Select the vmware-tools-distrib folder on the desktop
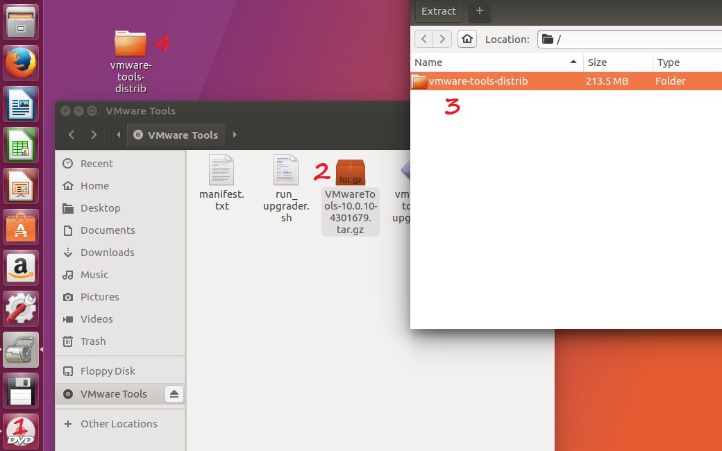 click(x=131, y=62)
